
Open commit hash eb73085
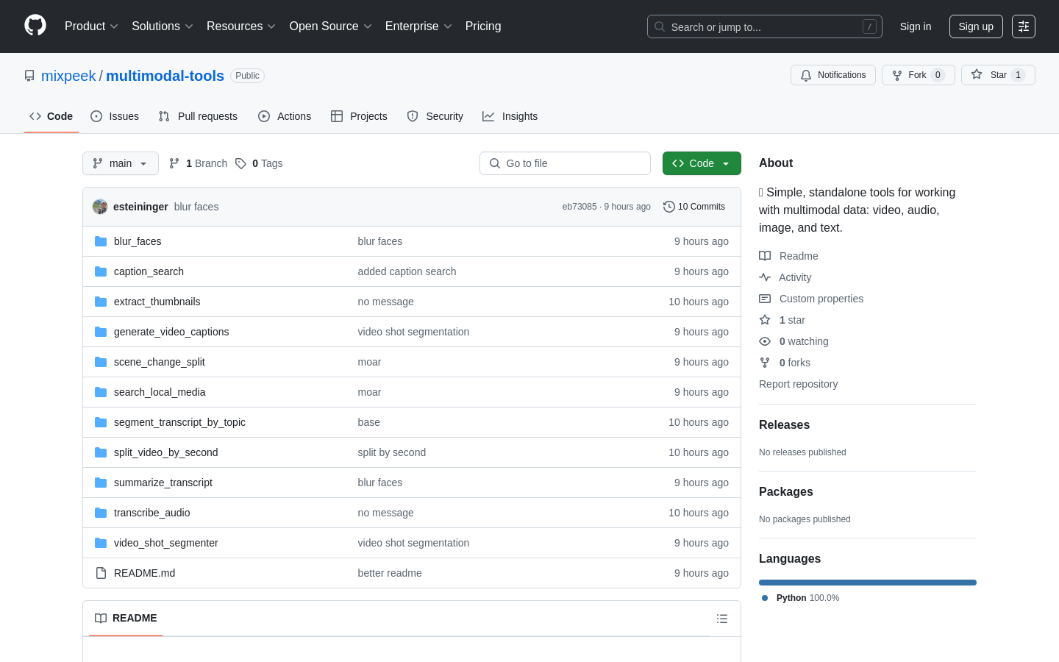(580, 207)
